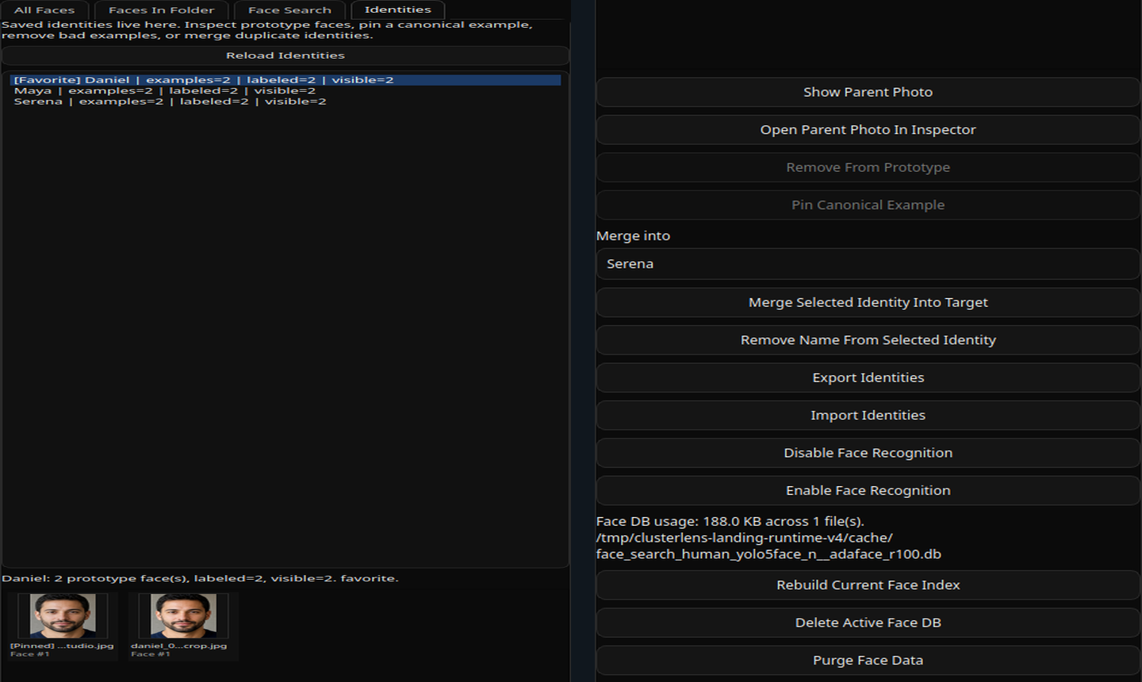
Task: Click Import Identities button
Action: coord(868,416)
